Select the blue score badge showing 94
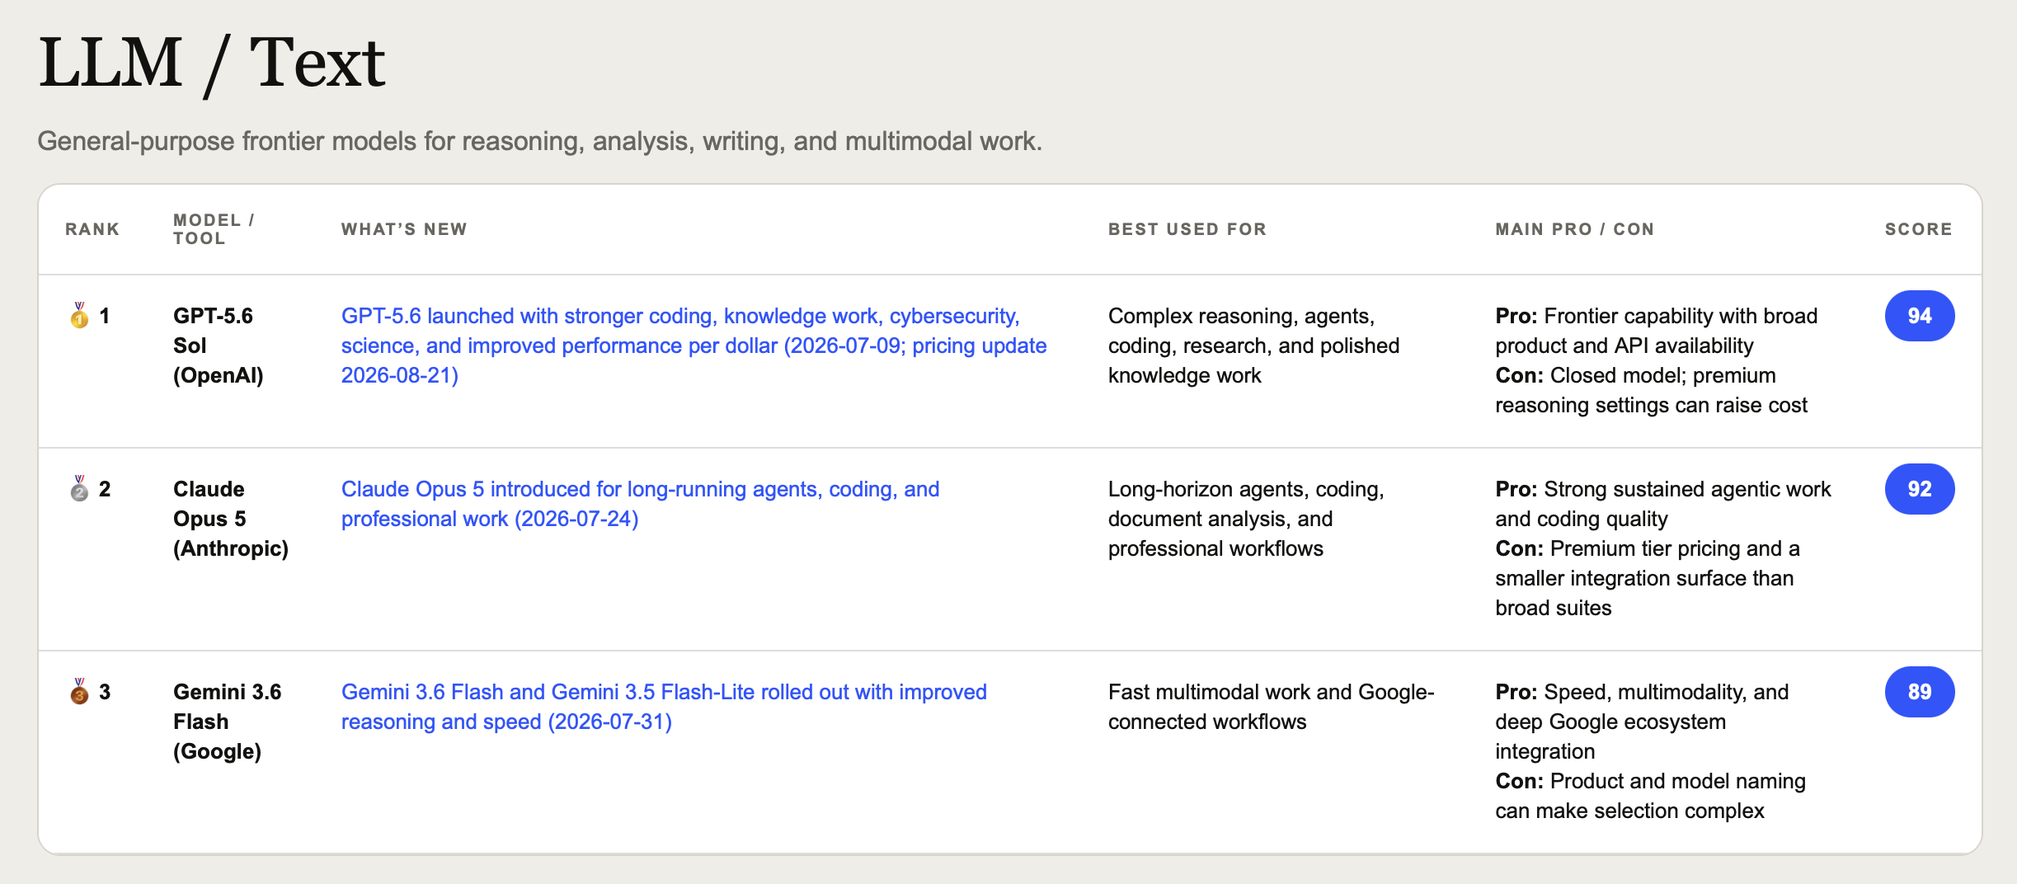 tap(1919, 316)
